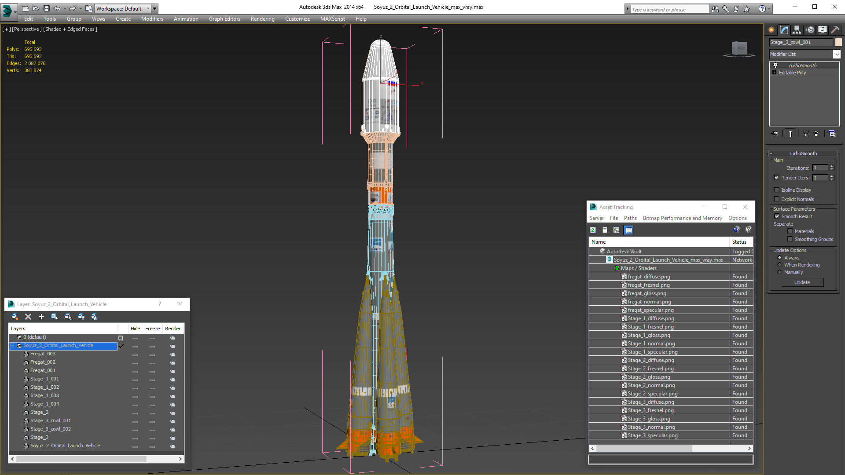Image resolution: width=845 pixels, height=475 pixels.
Task: Click Pin Stack icon under modifier stack
Action: 775,134
